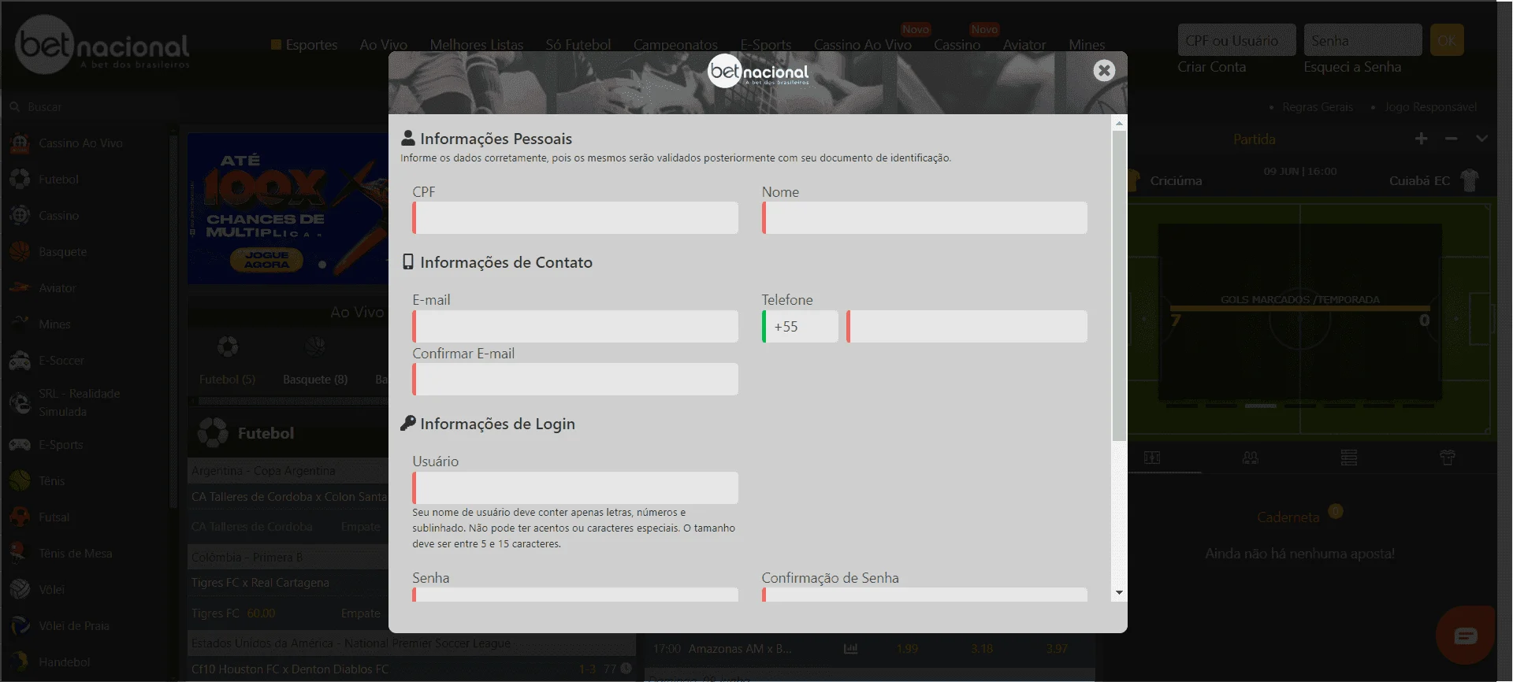1513x682 pixels.
Task: Switch to Futebol (5) live tab
Action: tap(227, 380)
